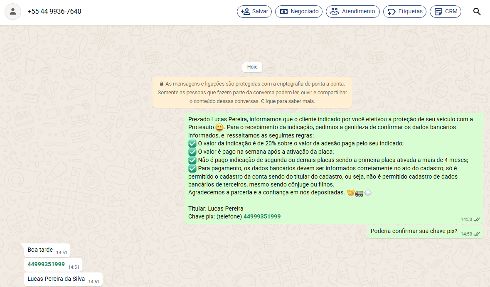Screen dimensions: 490x287
Task: Click the Salvar contact button
Action: pos(254,12)
